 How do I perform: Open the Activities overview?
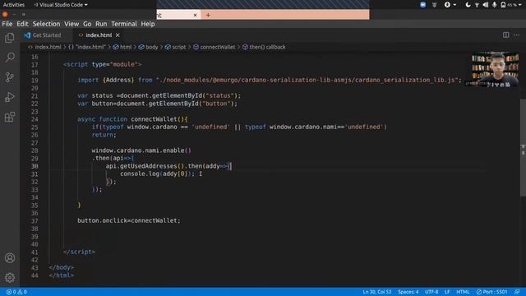point(14,5)
